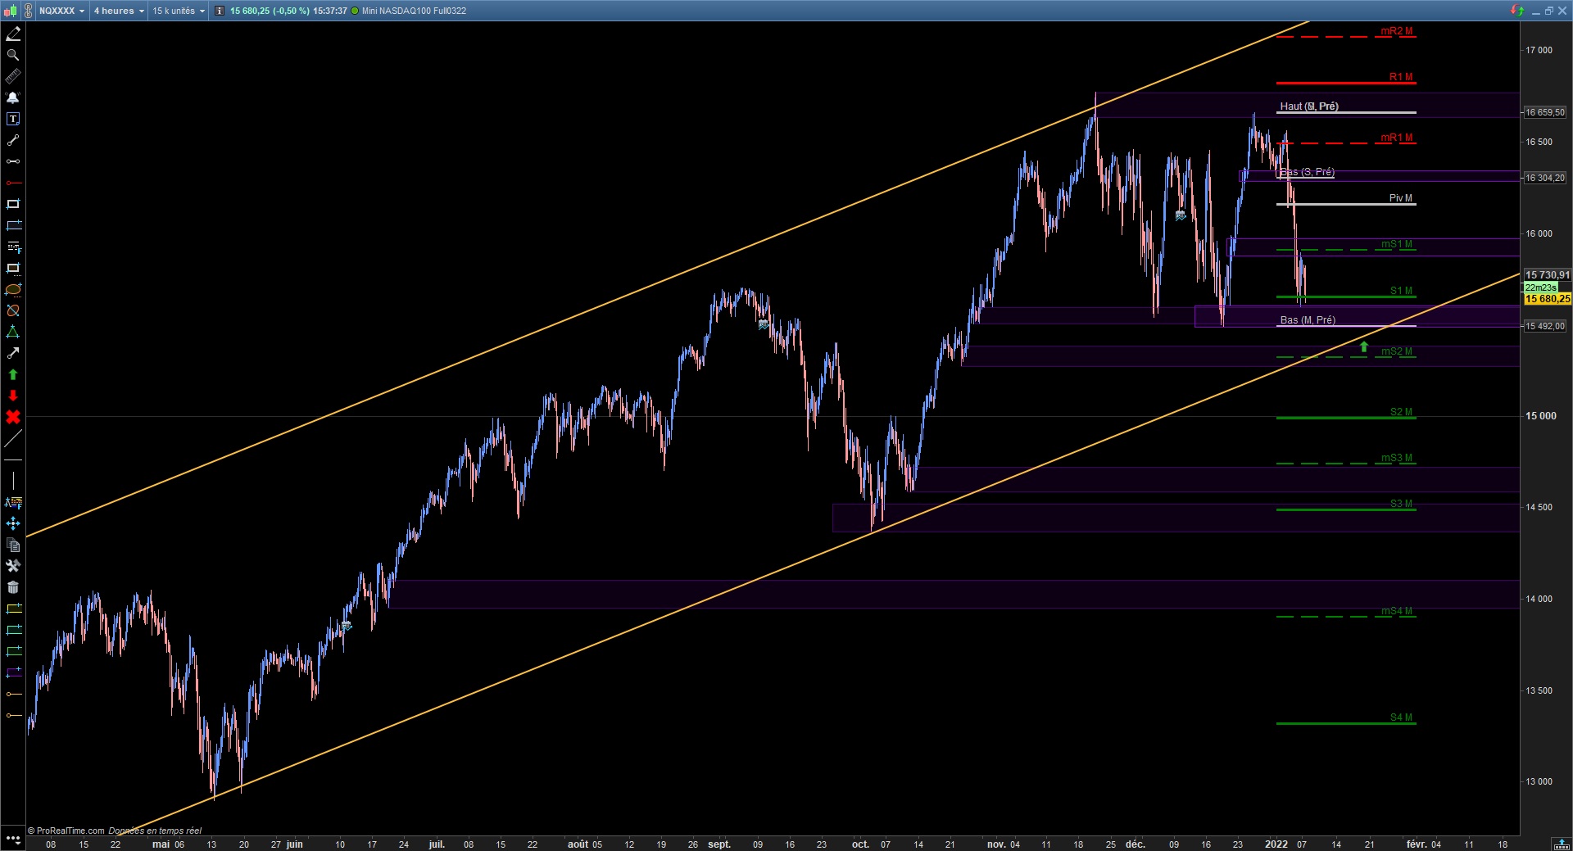The width and height of the screenshot is (1573, 851).
Task: Toggle the chart link chain icon
Action: point(28,11)
